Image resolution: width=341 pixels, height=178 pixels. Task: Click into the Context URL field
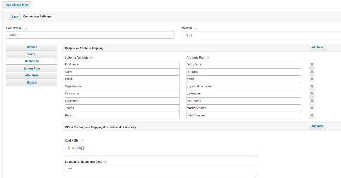pyautogui.click(x=90, y=35)
